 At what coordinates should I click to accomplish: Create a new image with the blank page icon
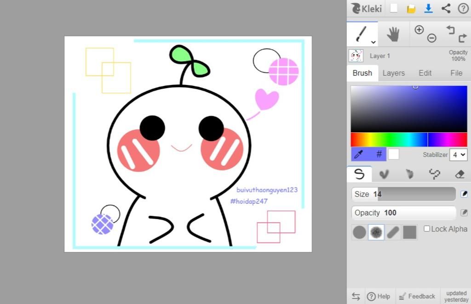(x=394, y=8)
